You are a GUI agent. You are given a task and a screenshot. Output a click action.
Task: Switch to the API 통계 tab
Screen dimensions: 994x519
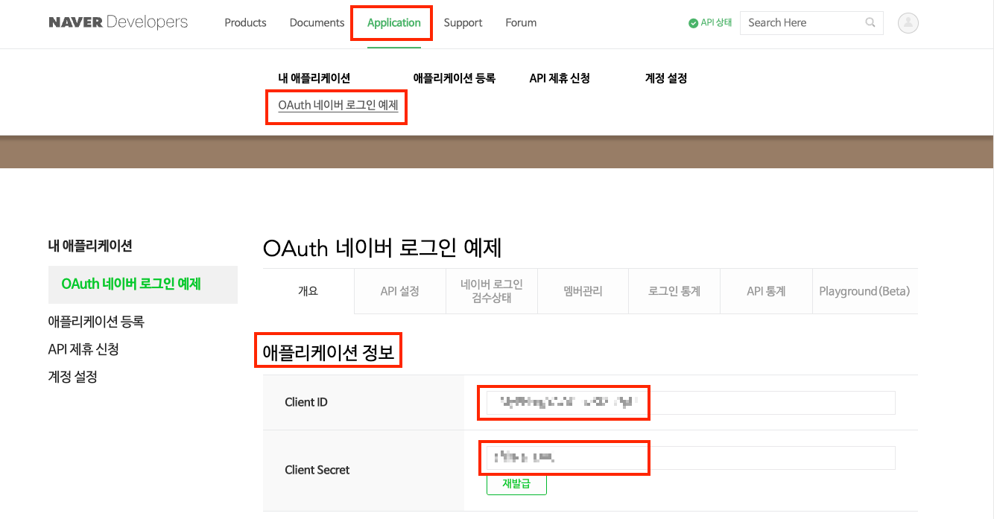(766, 291)
